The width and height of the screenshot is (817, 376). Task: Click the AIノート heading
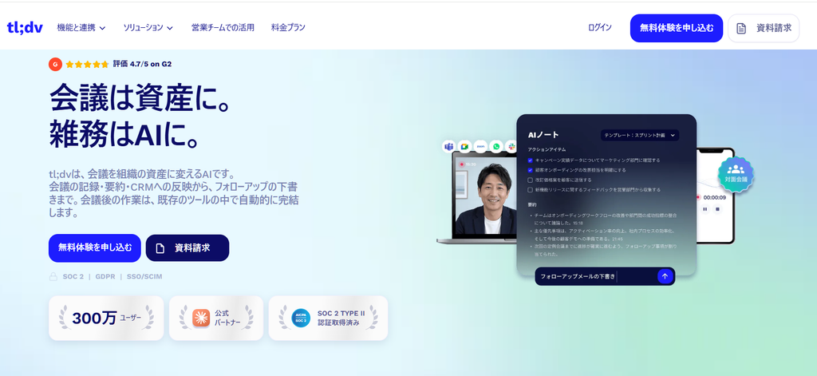(x=543, y=135)
